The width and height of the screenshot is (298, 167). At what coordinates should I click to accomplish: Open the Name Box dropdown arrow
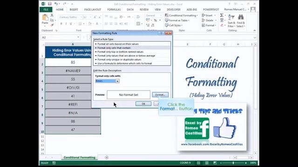tap(78, 37)
